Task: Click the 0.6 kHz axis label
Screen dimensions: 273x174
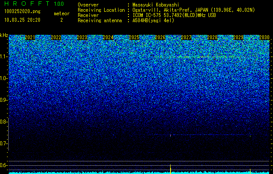Action: click(3, 165)
